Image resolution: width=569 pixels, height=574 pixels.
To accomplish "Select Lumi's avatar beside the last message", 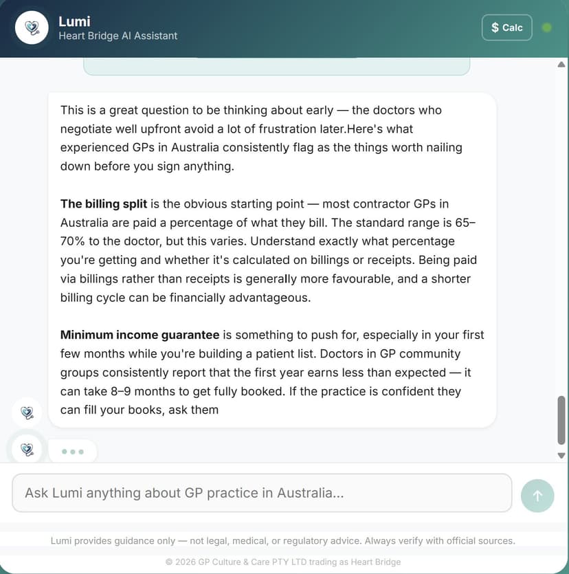I will point(27,412).
